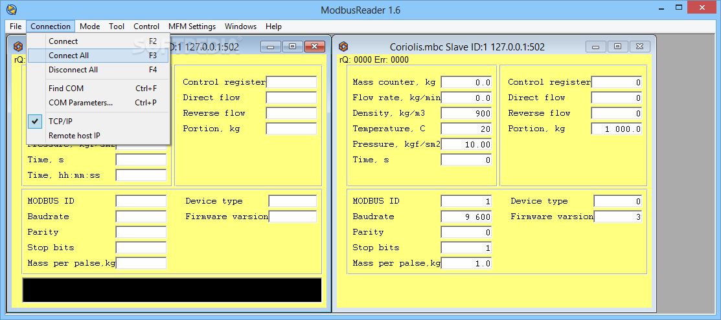Click Mass counter, kg field in right window

(x=466, y=82)
